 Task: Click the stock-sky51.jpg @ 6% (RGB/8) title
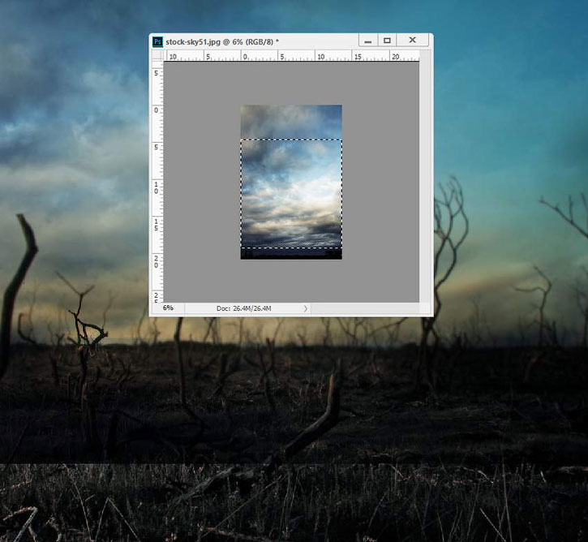222,41
